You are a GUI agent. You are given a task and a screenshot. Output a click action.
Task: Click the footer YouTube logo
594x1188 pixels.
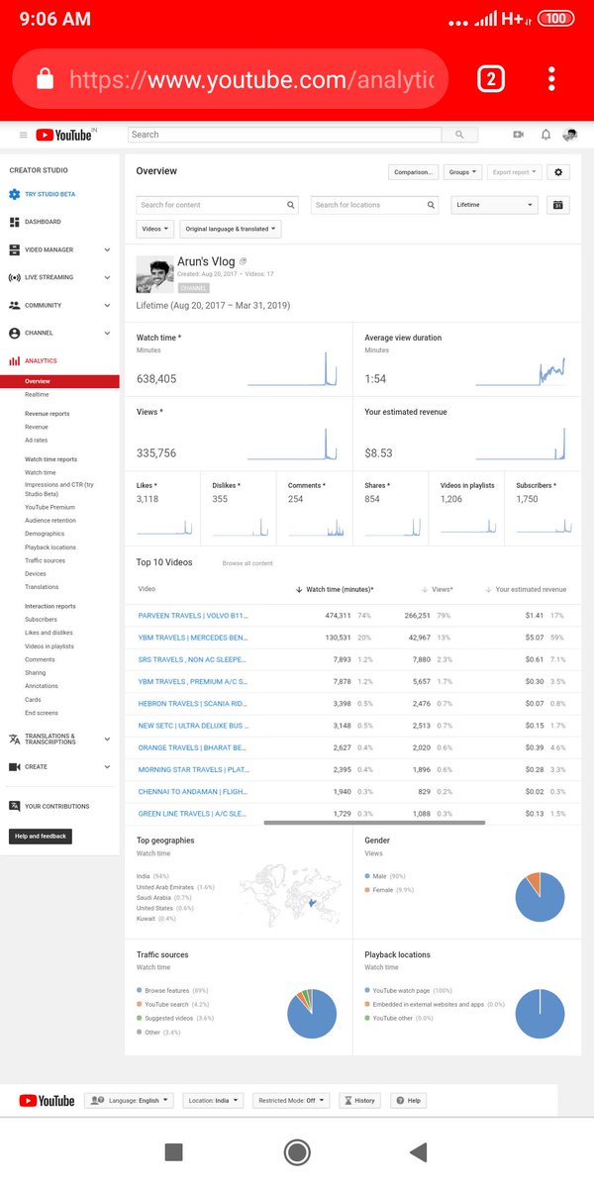[x=47, y=1100]
